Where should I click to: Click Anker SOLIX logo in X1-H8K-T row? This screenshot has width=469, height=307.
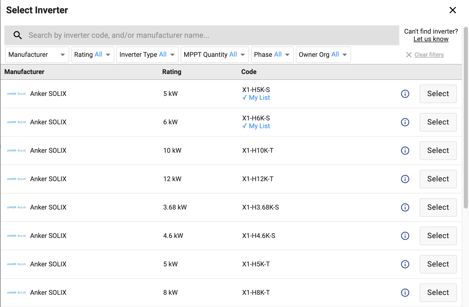pyautogui.click(x=16, y=293)
